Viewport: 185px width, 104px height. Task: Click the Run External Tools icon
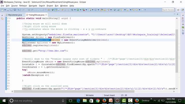[x=84, y=10]
